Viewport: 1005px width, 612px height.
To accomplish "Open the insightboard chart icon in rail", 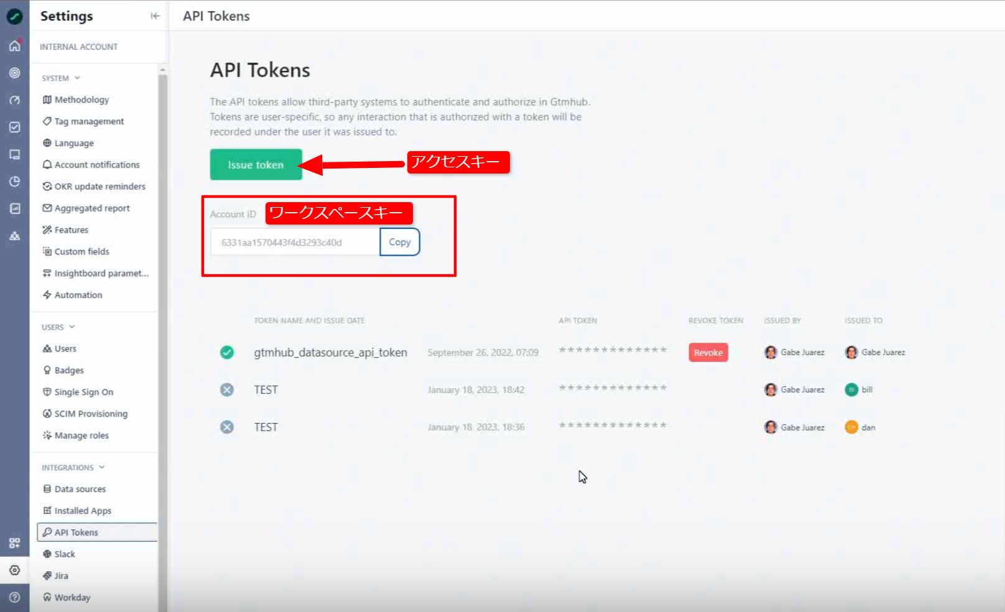I will pos(15,208).
